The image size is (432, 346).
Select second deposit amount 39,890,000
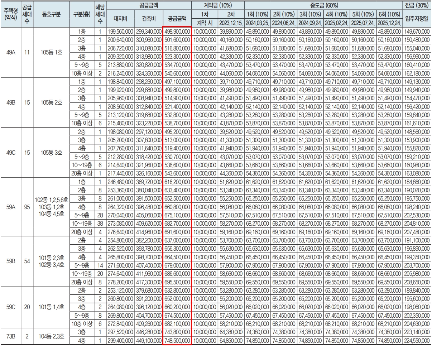point(231,32)
